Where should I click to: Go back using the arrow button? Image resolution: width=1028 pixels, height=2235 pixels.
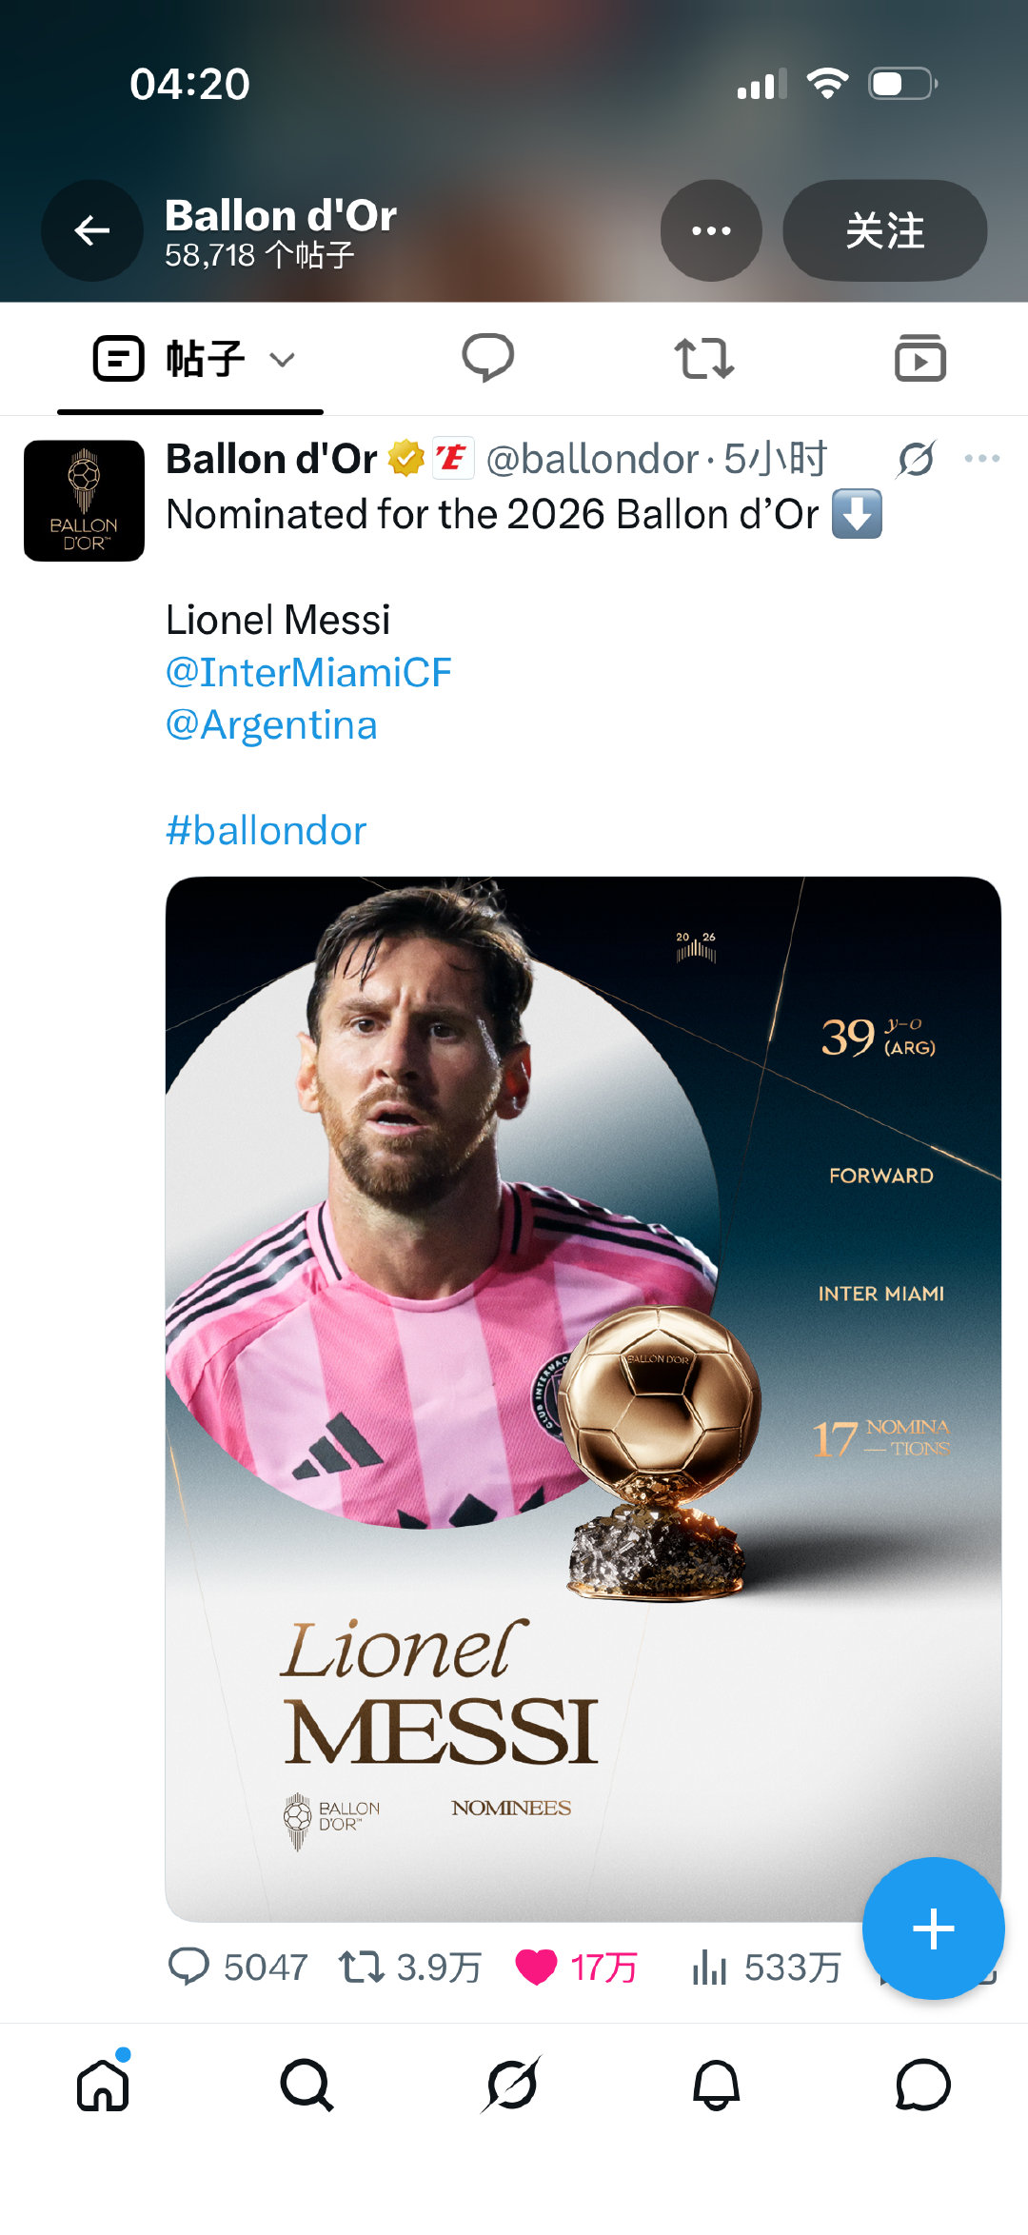[x=92, y=230]
